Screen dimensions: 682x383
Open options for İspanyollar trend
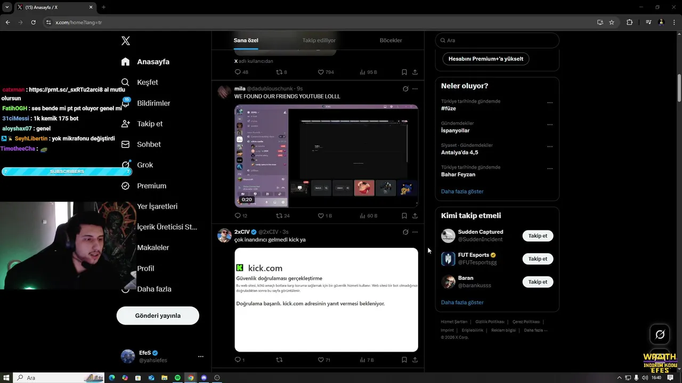(x=550, y=124)
